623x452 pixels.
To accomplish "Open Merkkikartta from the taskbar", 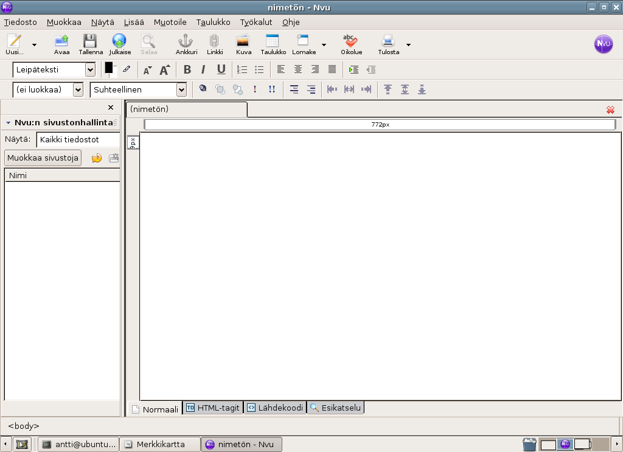I will point(160,444).
